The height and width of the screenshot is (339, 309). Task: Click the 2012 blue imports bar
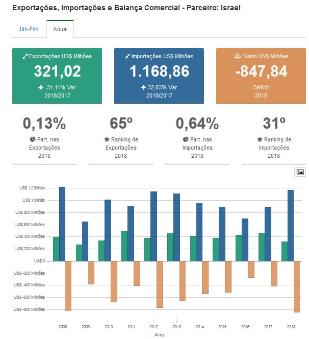pos(153,226)
